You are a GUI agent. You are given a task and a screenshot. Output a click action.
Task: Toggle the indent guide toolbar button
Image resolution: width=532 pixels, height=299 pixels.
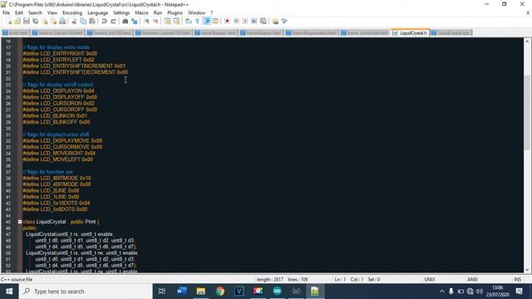pyautogui.click(x=206, y=21)
